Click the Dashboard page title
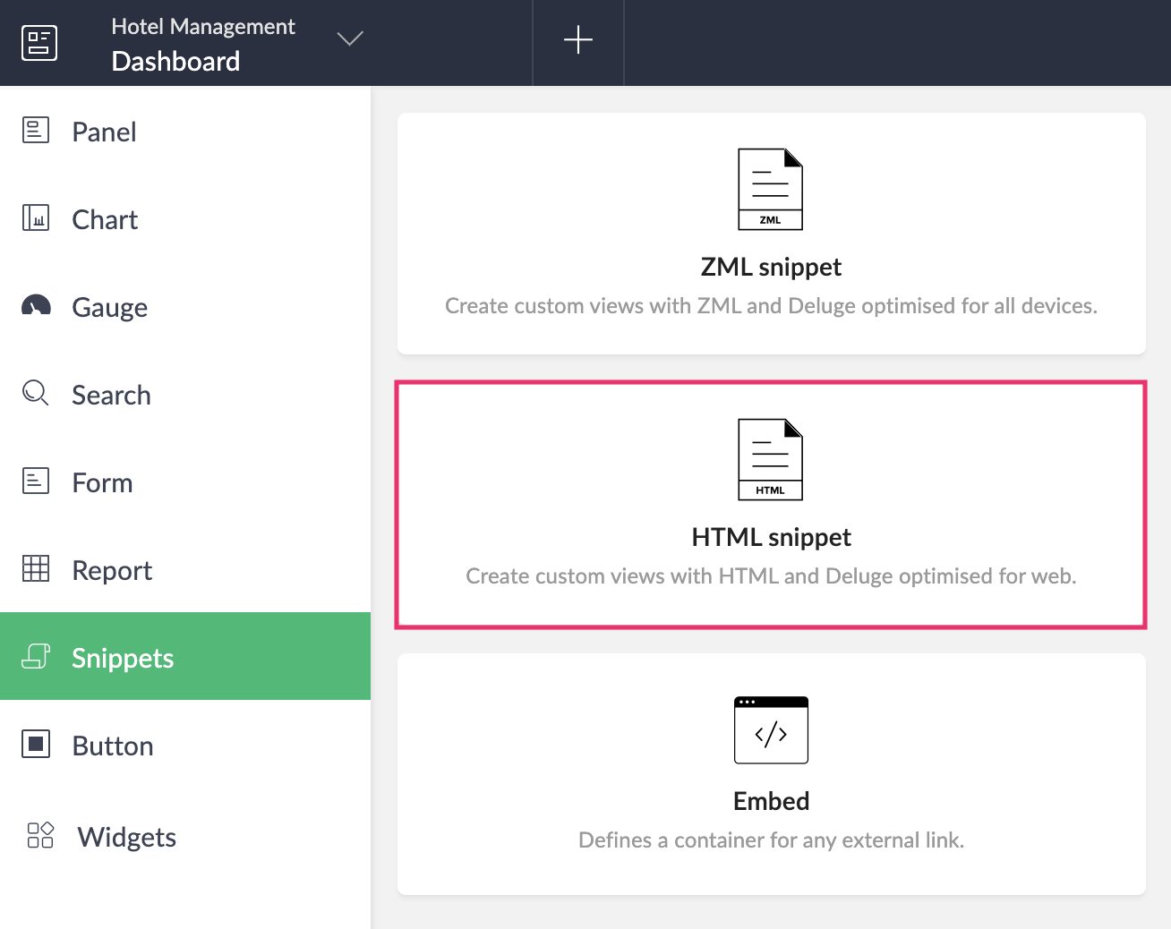 pyautogui.click(x=175, y=61)
